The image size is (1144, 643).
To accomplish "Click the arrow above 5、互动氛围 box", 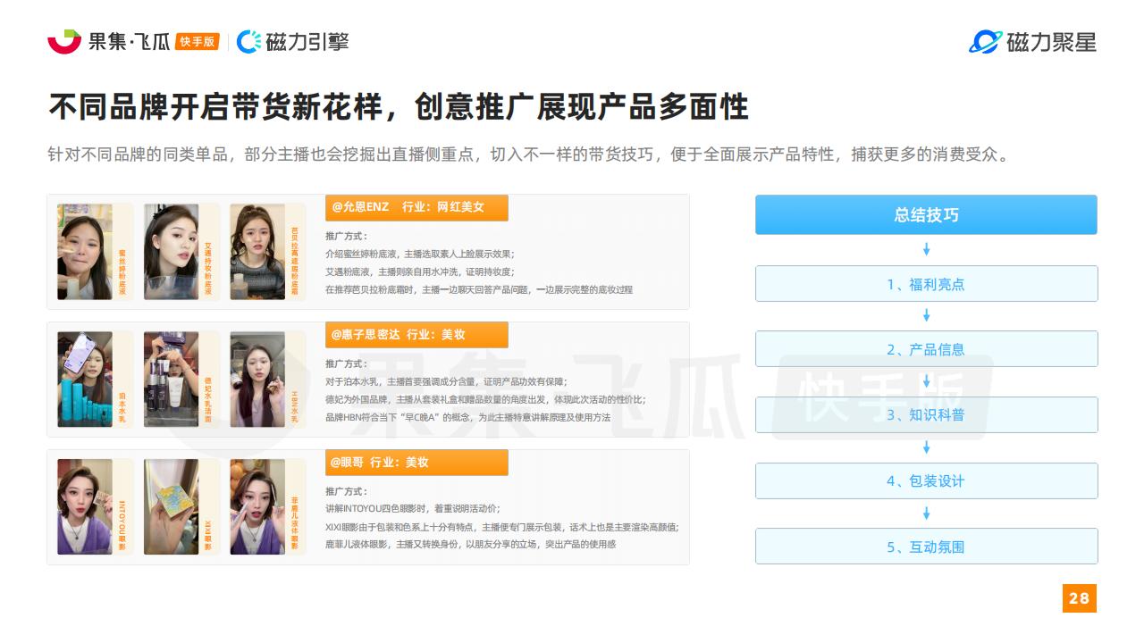I will point(926,514).
